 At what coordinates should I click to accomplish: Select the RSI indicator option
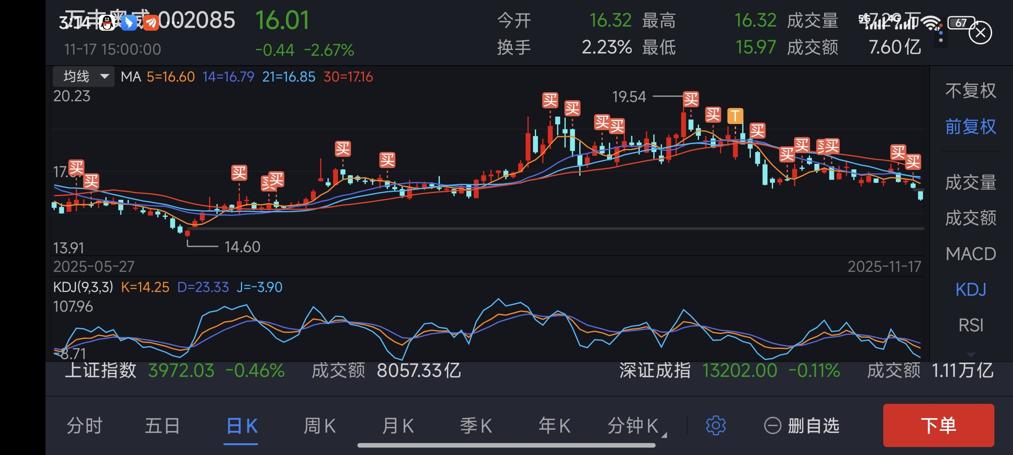pyautogui.click(x=970, y=325)
